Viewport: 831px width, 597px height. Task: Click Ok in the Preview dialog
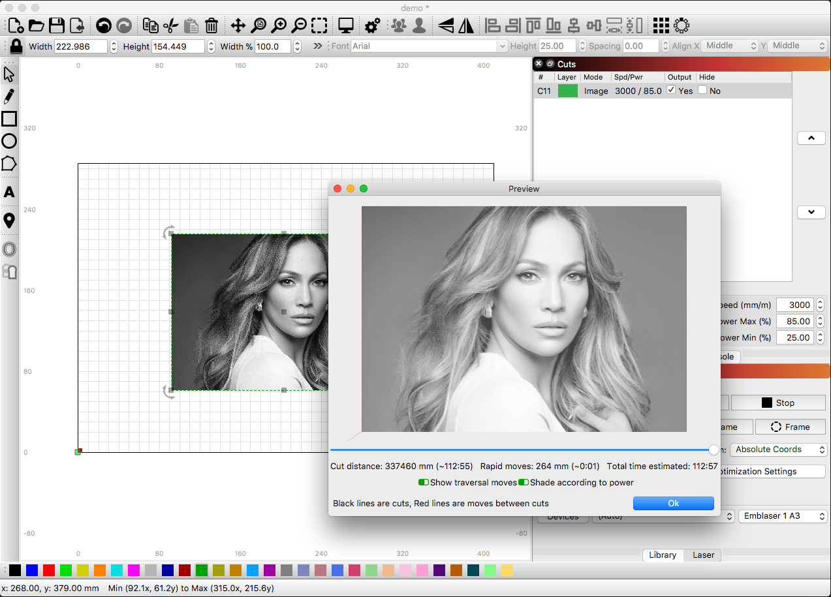click(x=673, y=503)
